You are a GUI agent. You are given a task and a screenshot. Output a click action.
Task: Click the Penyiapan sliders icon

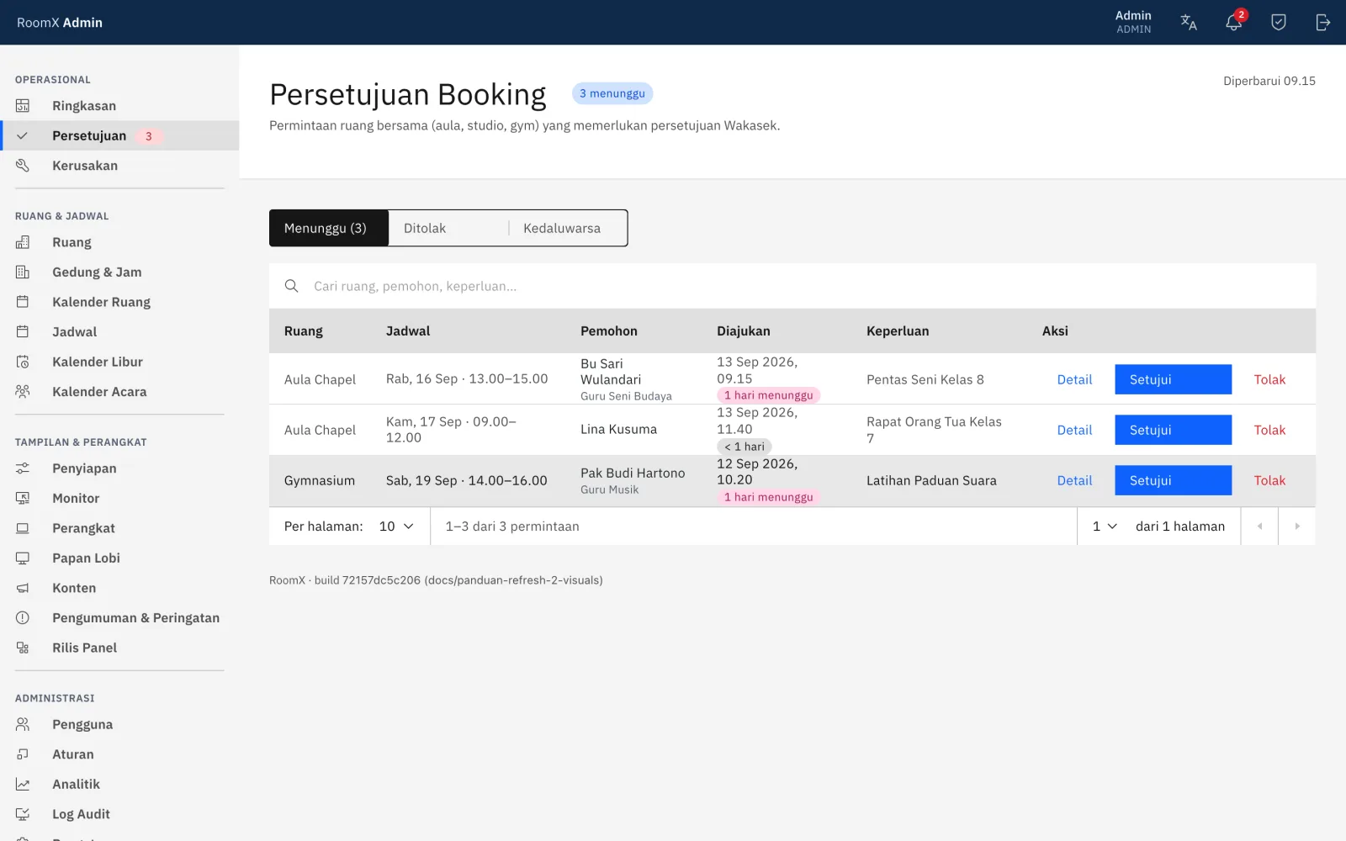point(23,468)
